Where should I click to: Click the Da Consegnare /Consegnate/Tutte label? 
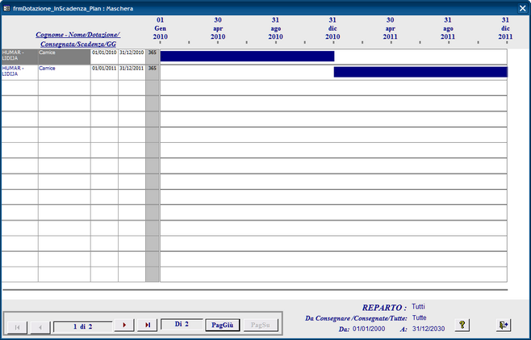tap(356, 318)
